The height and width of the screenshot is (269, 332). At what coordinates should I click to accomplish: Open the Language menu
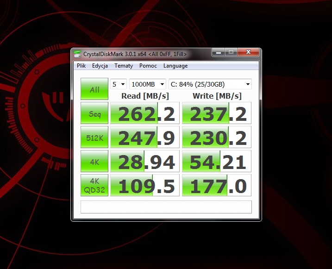(175, 66)
